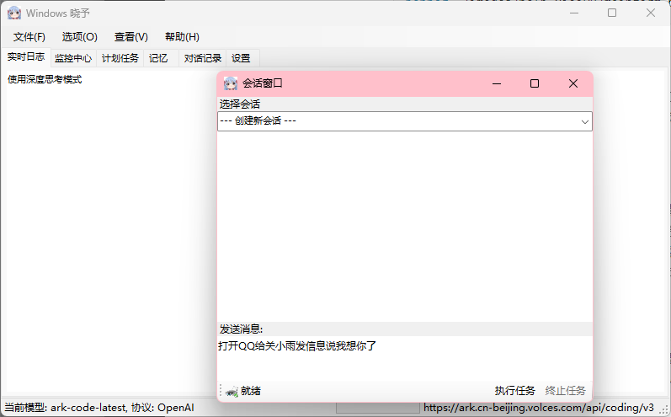
Task: Switch to the 计划任务 tab
Action: pyautogui.click(x=120, y=58)
